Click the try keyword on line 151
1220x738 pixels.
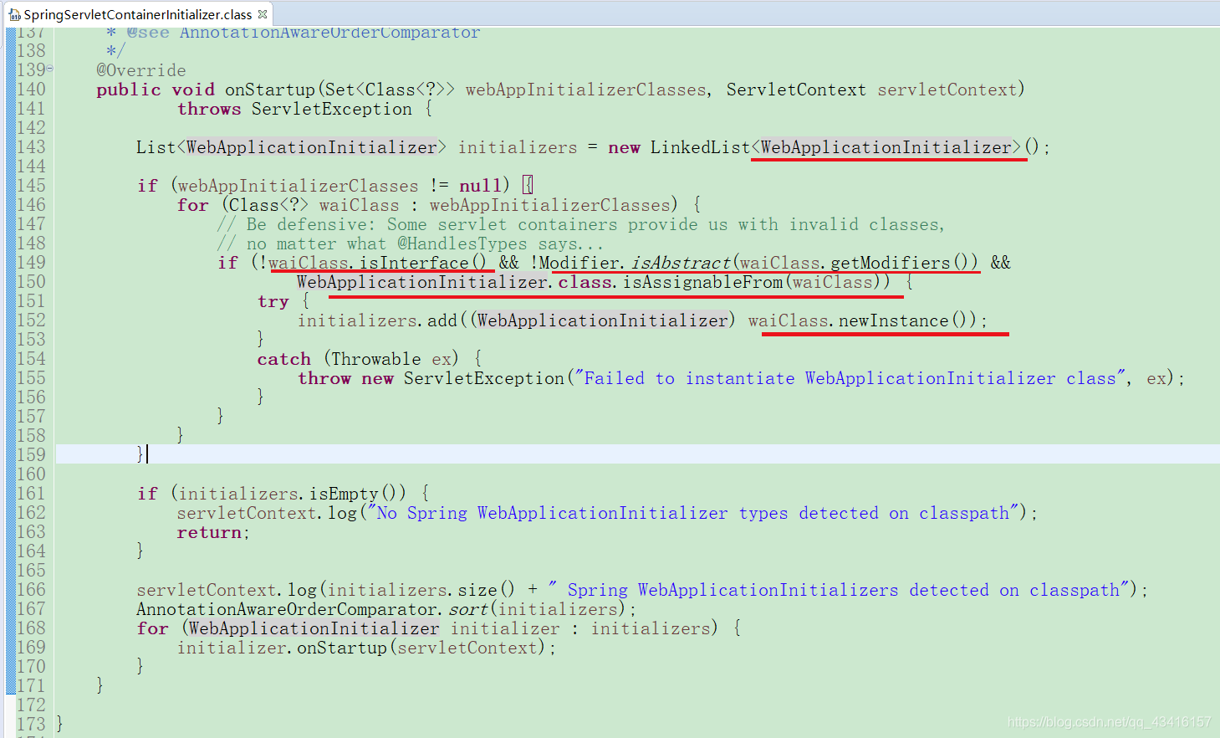273,301
